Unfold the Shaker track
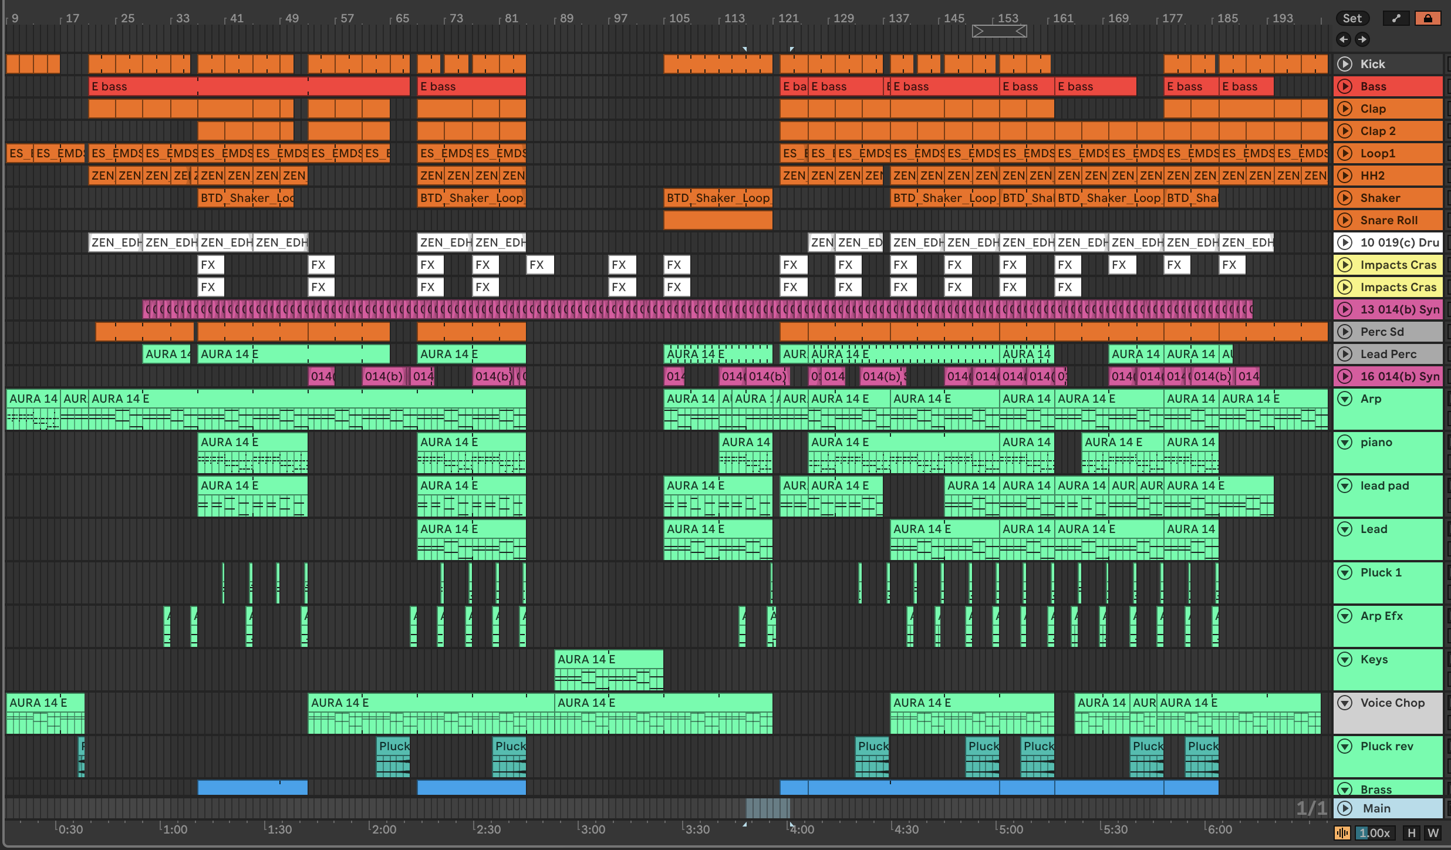 pos(1345,198)
